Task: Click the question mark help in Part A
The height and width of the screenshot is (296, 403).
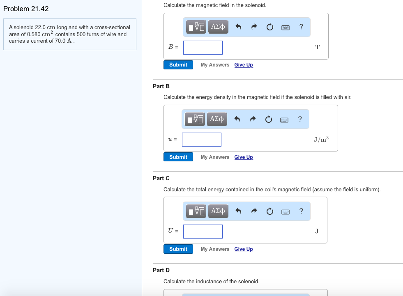Action: tap(301, 27)
